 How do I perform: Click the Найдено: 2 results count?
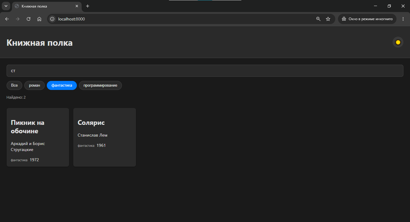pos(16,97)
